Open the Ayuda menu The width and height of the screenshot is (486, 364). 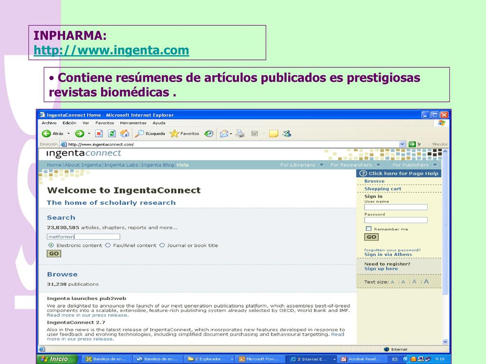[x=159, y=123]
